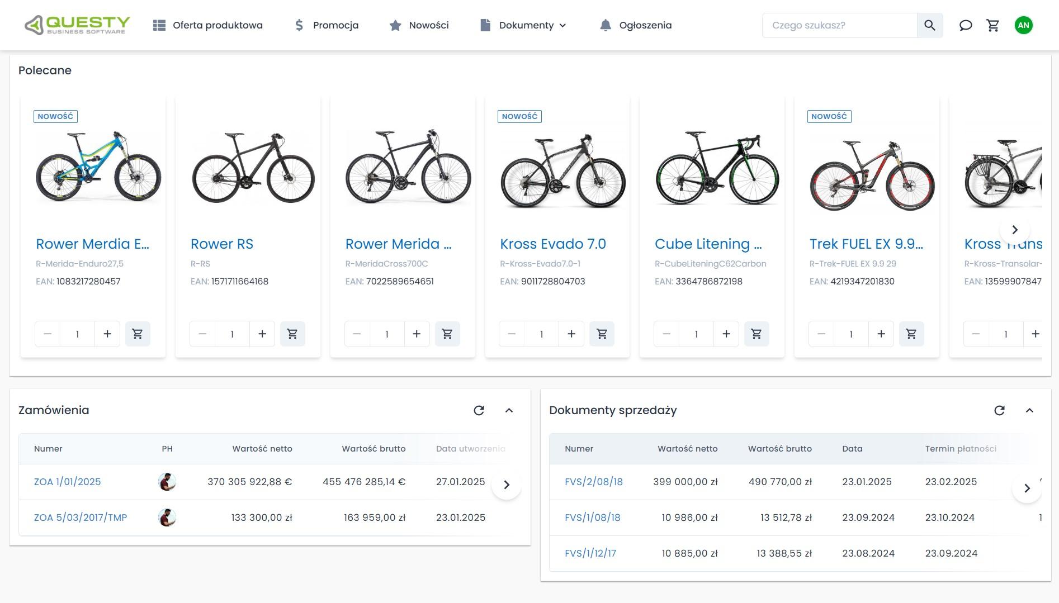
Task: Open the shopping cart in header
Action: (x=993, y=25)
